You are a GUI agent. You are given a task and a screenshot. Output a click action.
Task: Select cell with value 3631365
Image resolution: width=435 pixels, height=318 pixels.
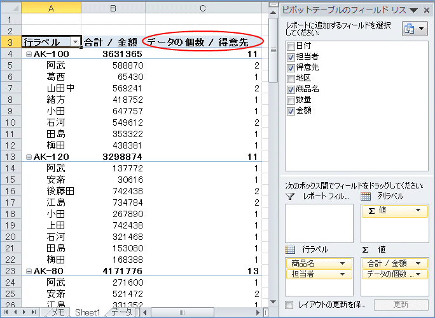pyautogui.click(x=113, y=54)
